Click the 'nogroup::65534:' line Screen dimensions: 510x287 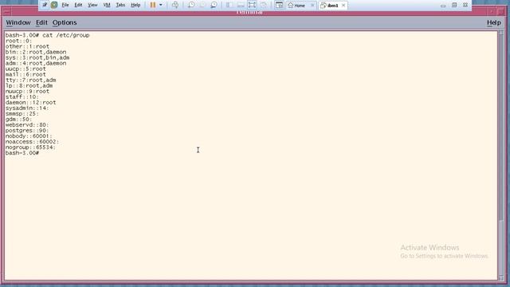(30, 147)
